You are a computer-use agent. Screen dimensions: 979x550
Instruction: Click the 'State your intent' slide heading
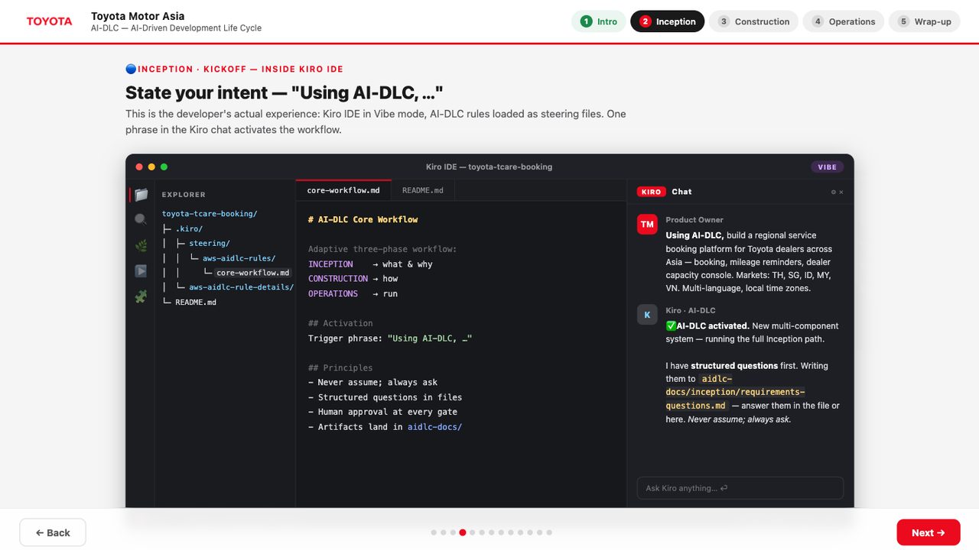(x=285, y=93)
